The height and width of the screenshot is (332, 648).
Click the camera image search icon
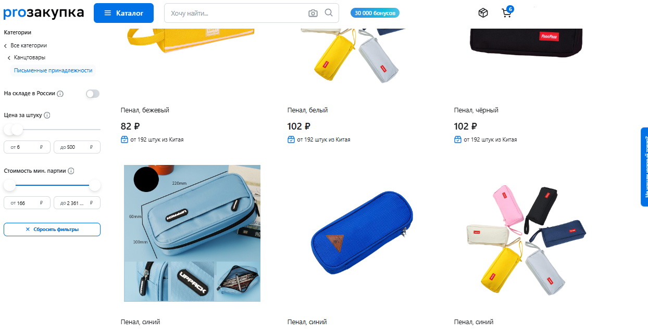point(313,13)
